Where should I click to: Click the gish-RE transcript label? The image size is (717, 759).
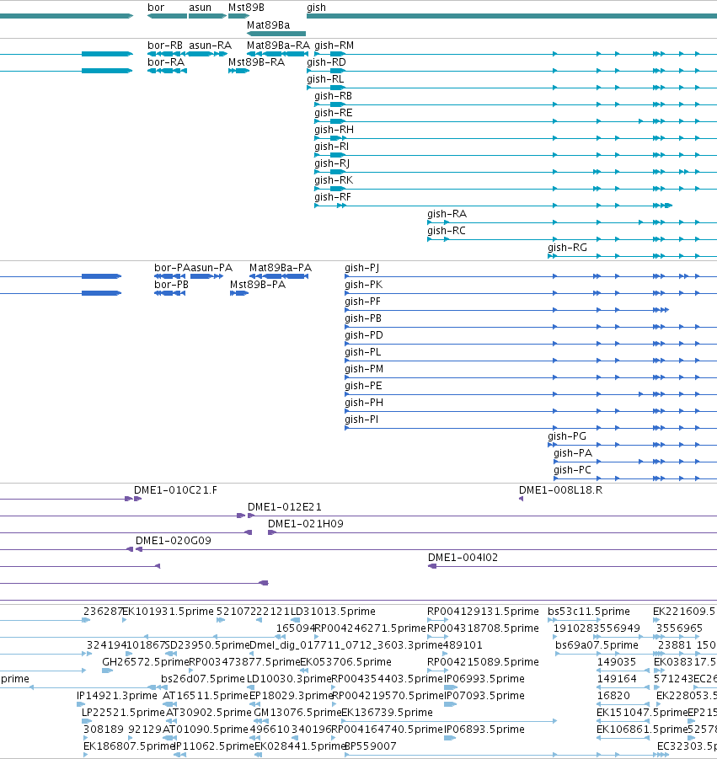click(x=333, y=113)
